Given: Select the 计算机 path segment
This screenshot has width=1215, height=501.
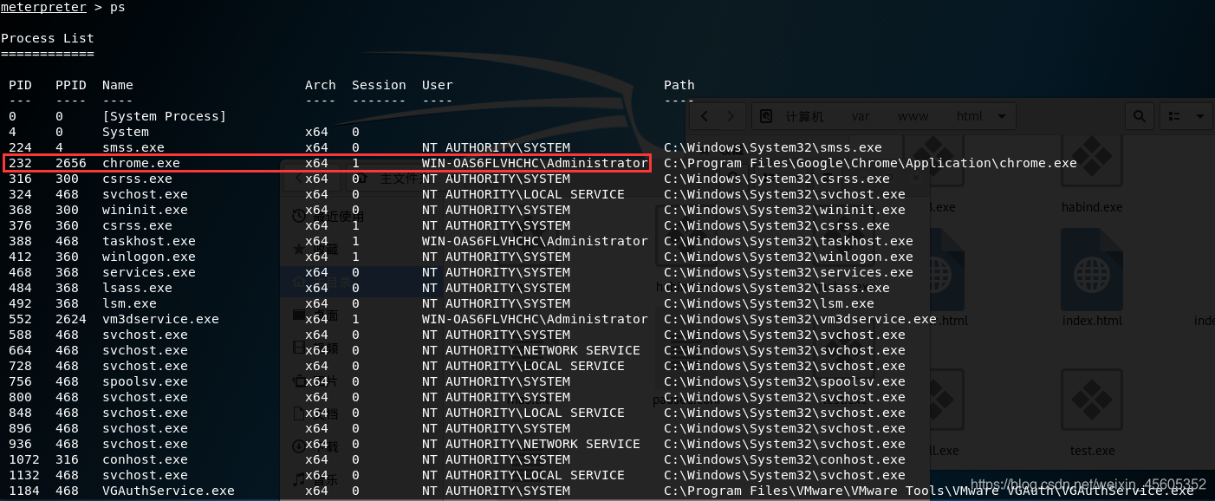Looking at the screenshot, I should (x=804, y=116).
